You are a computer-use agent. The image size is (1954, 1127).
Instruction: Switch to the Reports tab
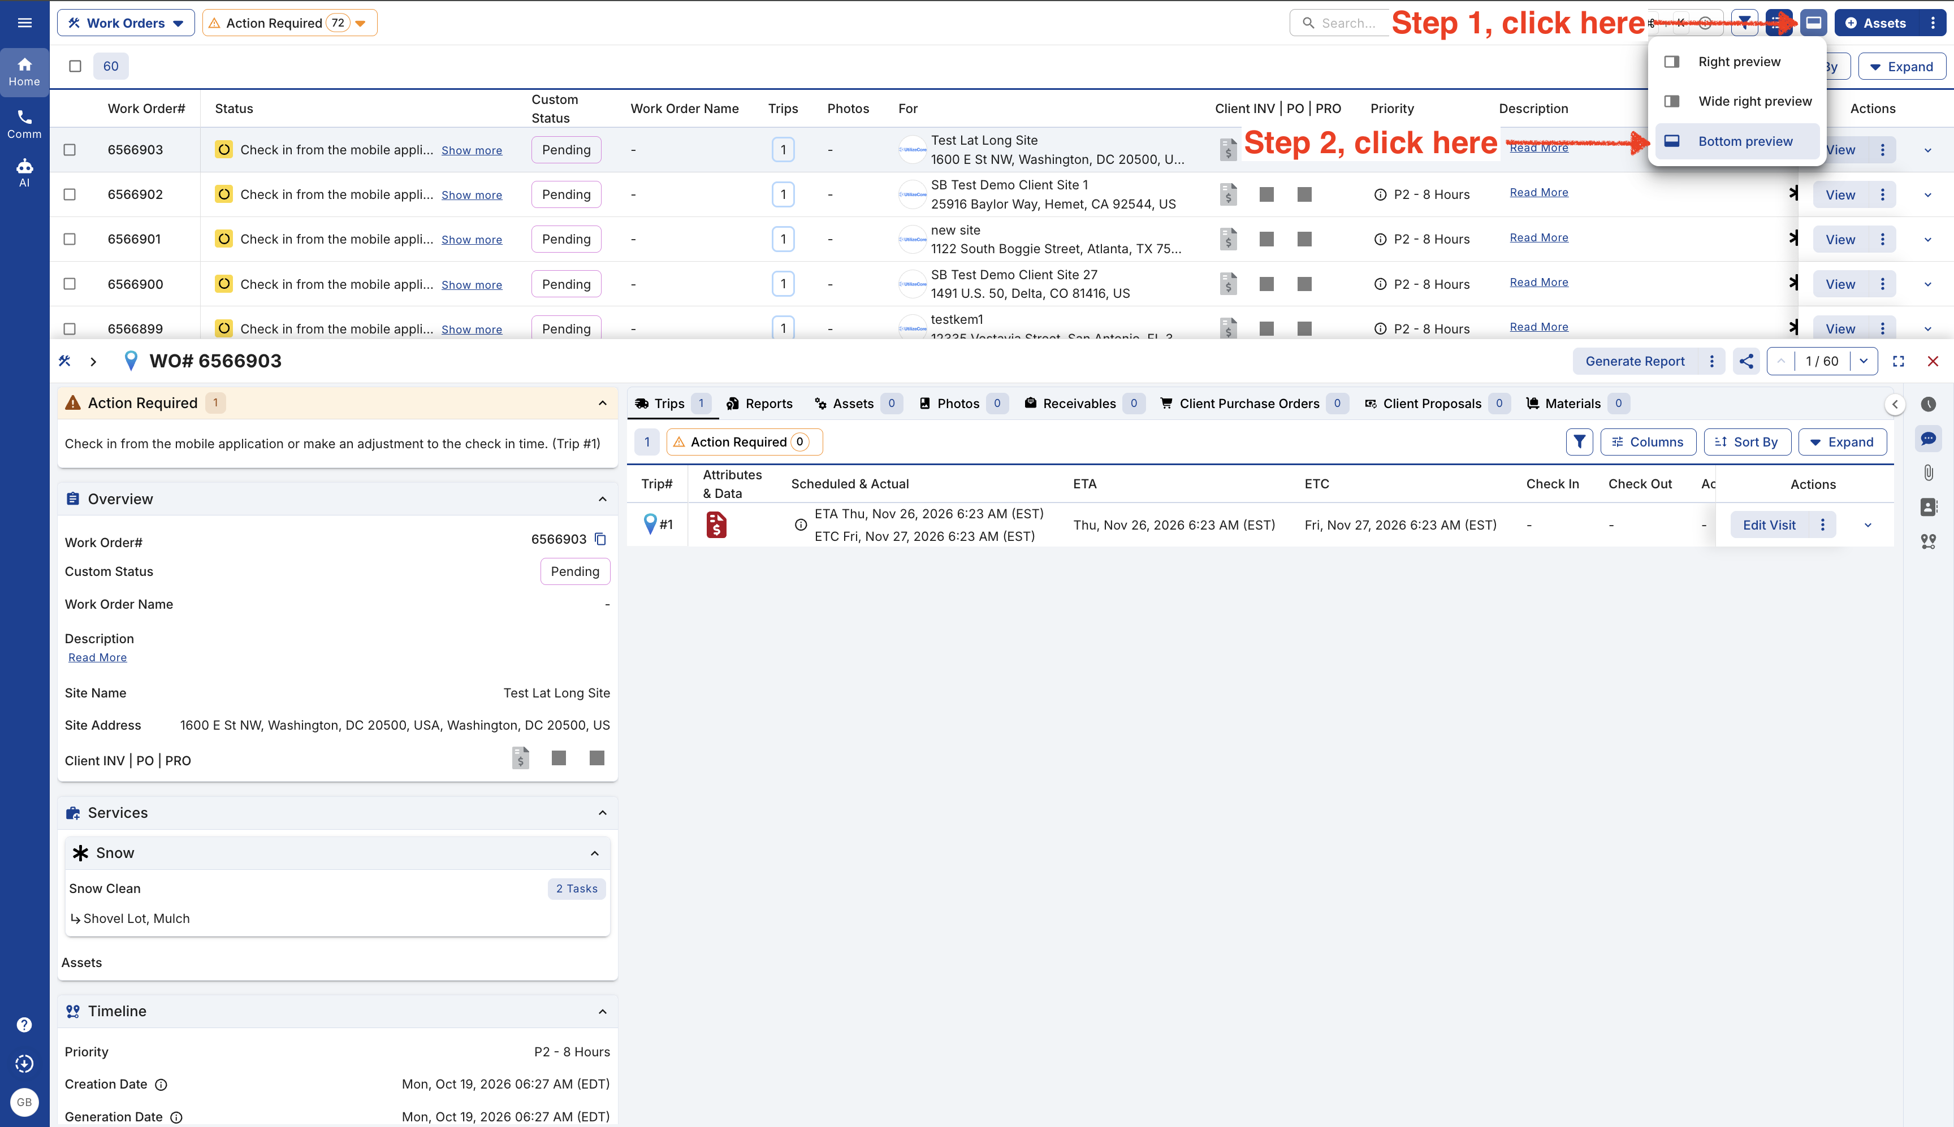pos(759,404)
